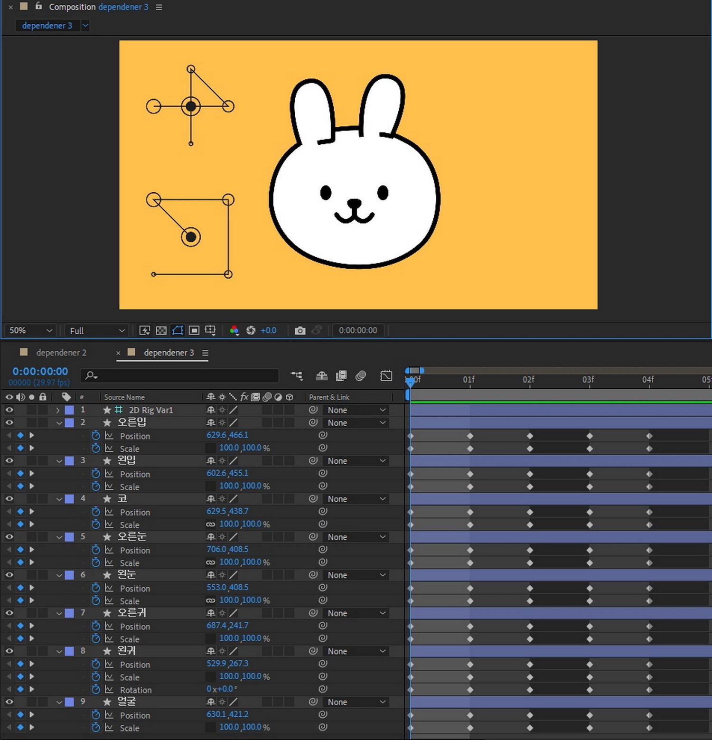Viewport: 712px width, 740px height.
Task: Reset exposure icon in viewer
Action: (x=251, y=331)
